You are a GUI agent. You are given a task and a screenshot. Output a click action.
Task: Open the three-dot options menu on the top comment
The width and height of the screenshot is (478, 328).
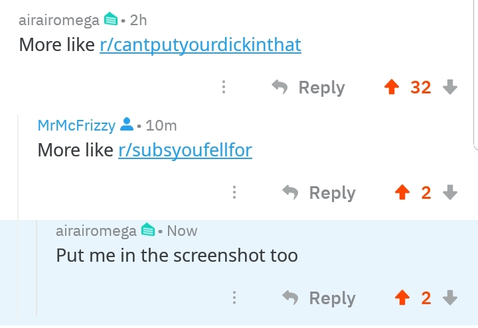pos(224,87)
